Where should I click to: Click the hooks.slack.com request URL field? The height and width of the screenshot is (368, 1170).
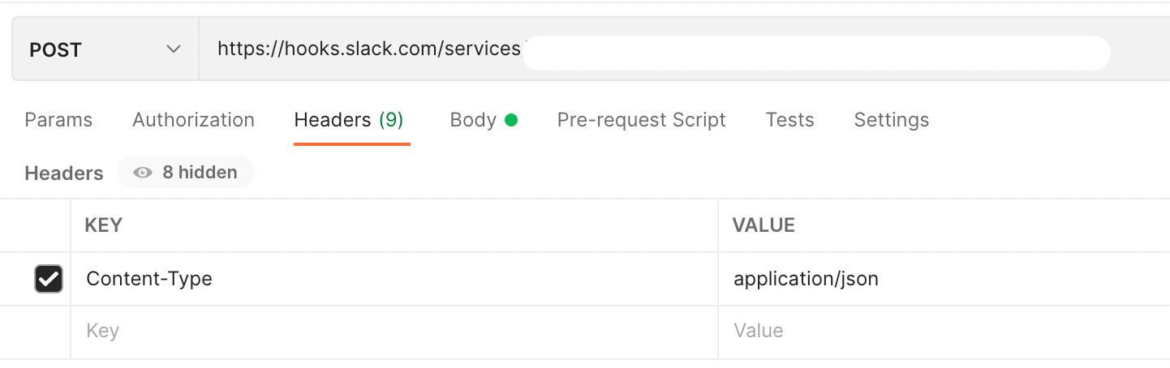click(684, 50)
